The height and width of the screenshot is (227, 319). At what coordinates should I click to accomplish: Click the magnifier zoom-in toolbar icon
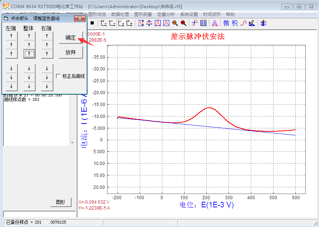pyautogui.click(x=183, y=23)
